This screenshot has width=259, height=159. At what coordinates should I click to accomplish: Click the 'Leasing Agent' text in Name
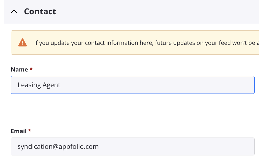(39, 85)
